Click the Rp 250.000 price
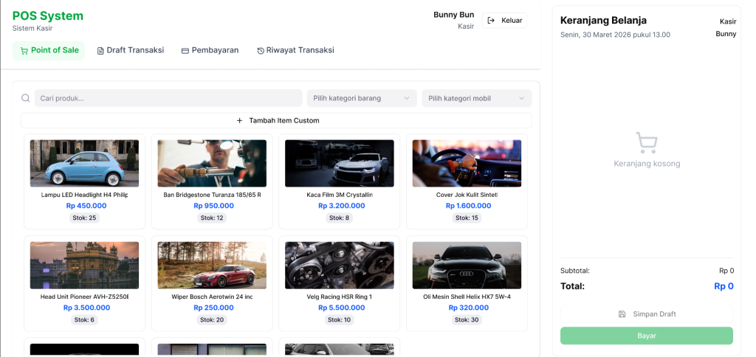Viewport: 756px width, 357px height. click(213, 308)
